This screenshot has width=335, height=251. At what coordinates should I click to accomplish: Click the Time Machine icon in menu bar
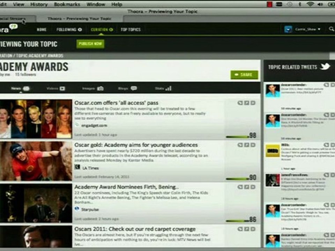[290, 4]
